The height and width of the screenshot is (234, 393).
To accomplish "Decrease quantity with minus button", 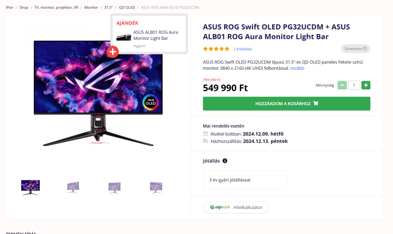I will coord(342,85).
